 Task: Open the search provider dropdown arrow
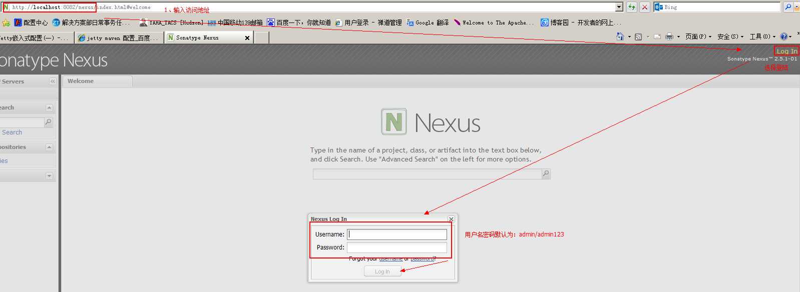[796, 7]
